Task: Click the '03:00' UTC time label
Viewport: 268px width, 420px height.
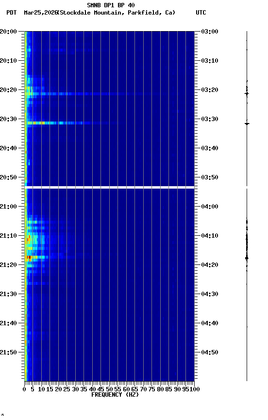Action: tap(210, 32)
